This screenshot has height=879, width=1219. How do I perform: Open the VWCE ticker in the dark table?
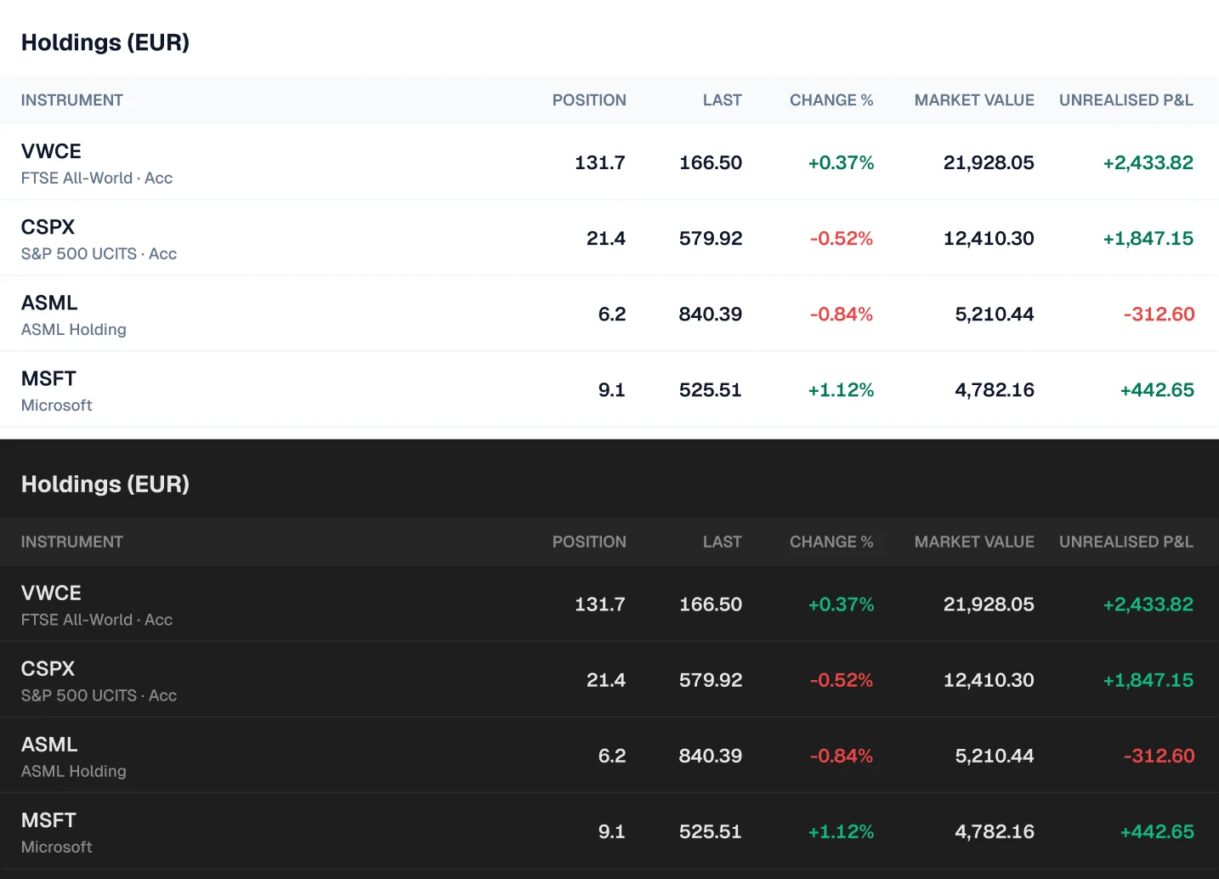click(51, 593)
